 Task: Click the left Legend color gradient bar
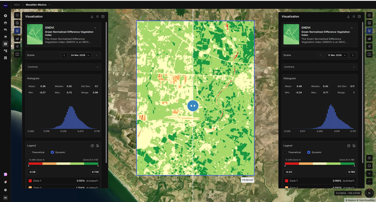(x=63, y=164)
